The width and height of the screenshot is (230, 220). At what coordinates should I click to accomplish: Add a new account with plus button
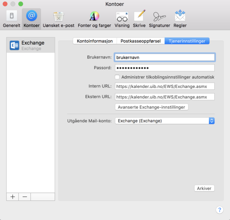pos(12,197)
